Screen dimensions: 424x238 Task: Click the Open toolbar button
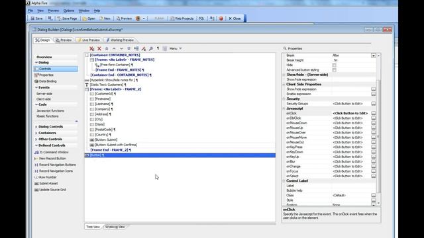click(x=89, y=19)
